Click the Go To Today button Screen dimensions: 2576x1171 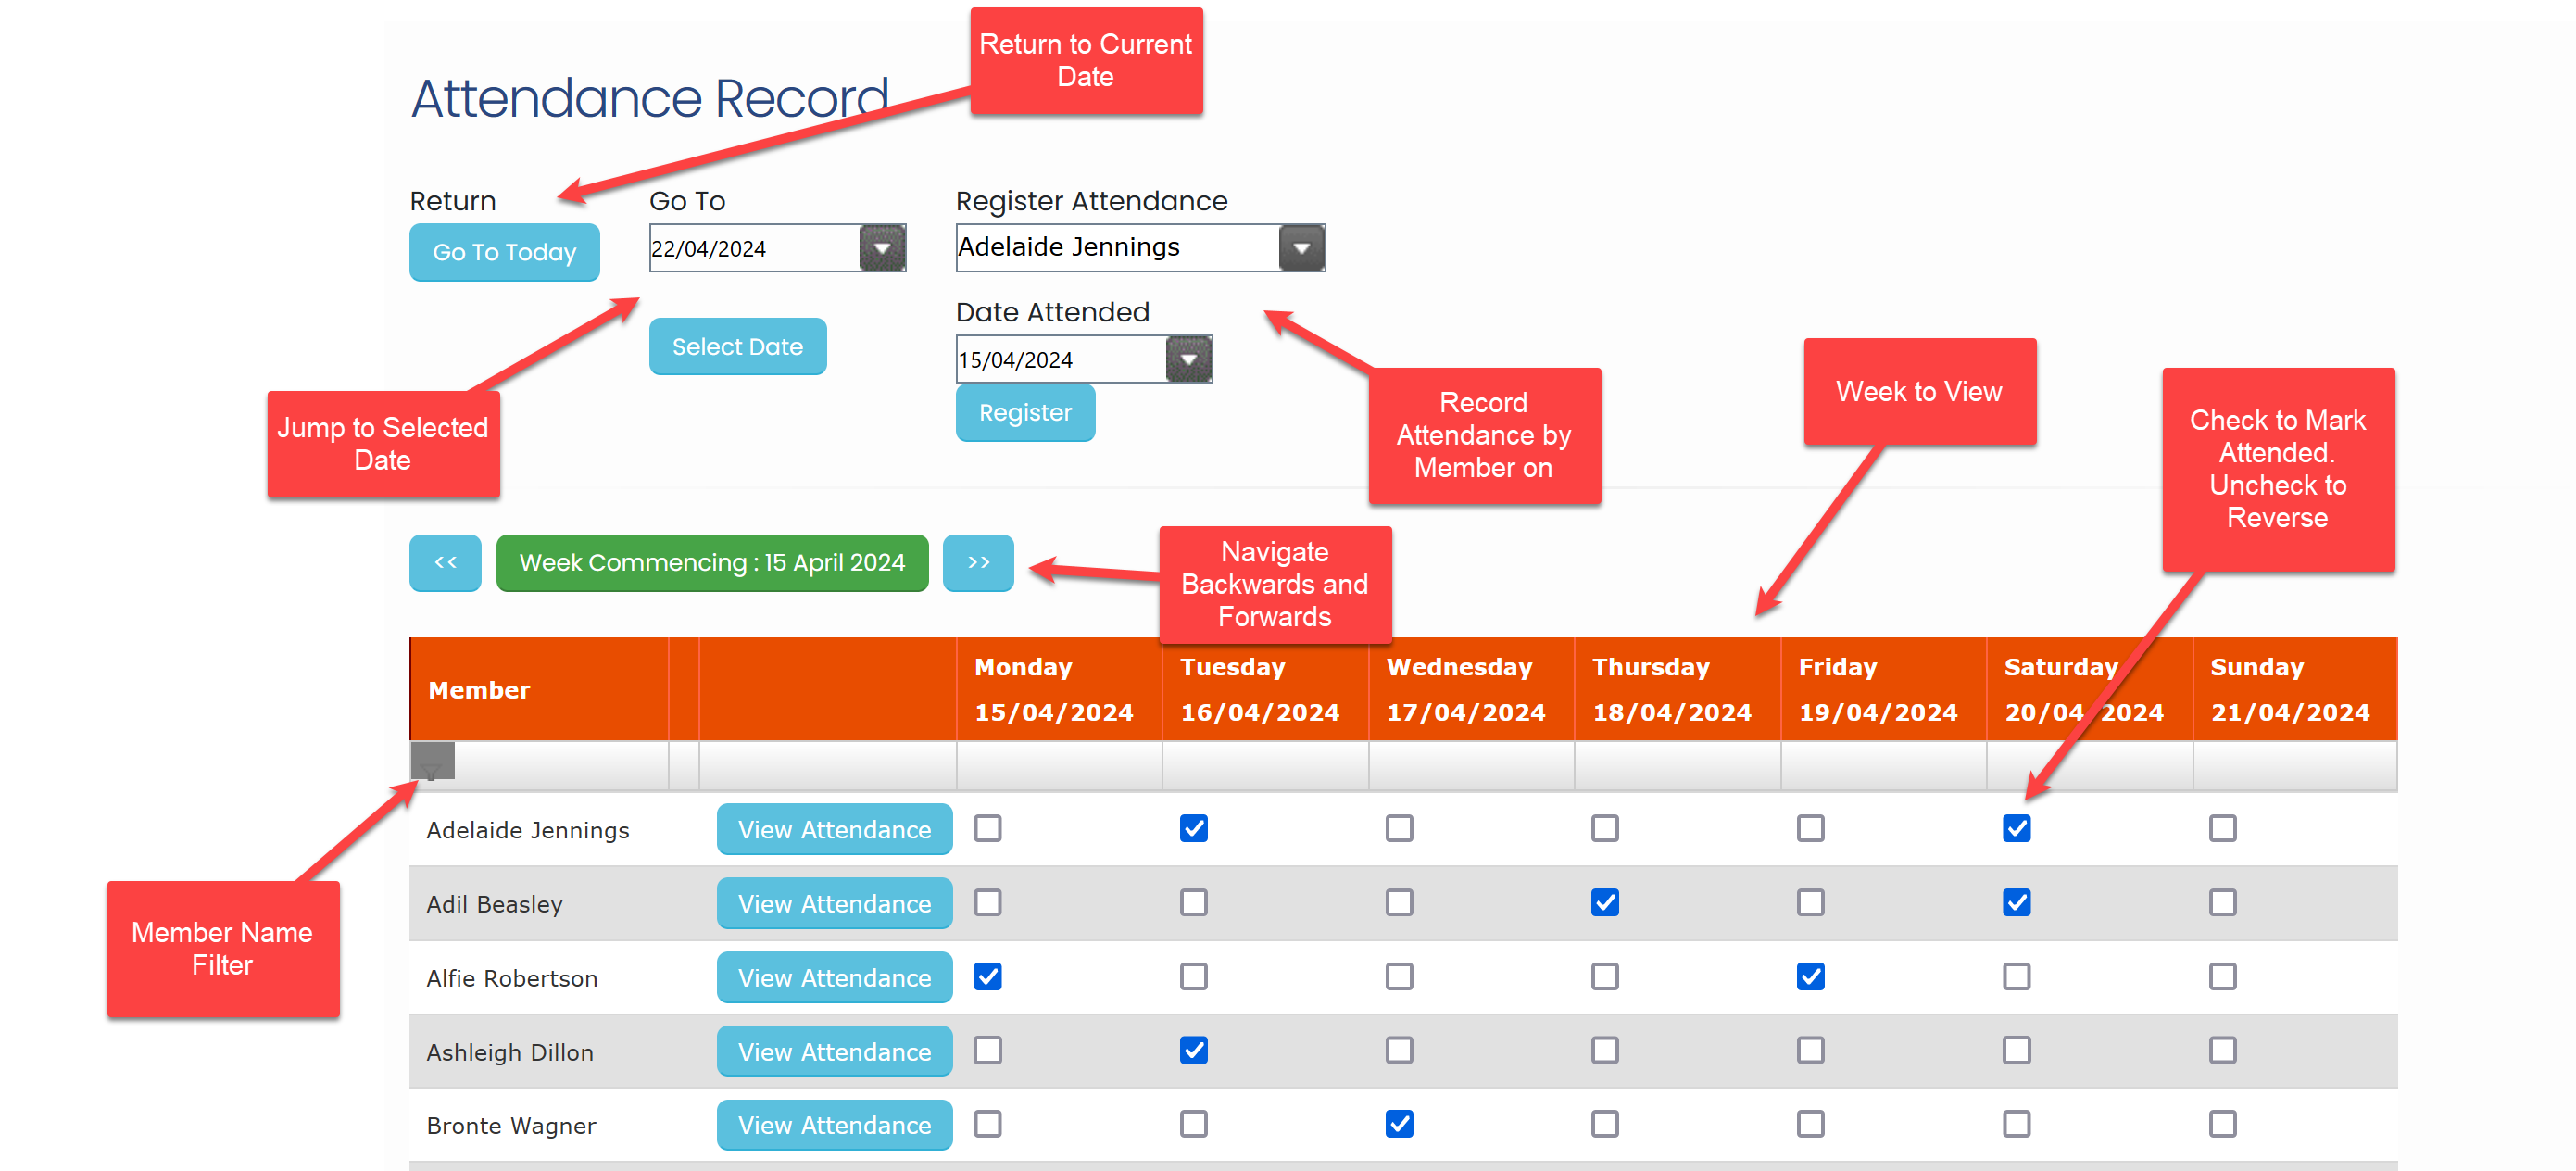504,252
